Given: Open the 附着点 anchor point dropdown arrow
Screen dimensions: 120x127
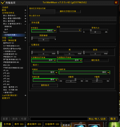Looking at the screenshot, I should [56, 73].
